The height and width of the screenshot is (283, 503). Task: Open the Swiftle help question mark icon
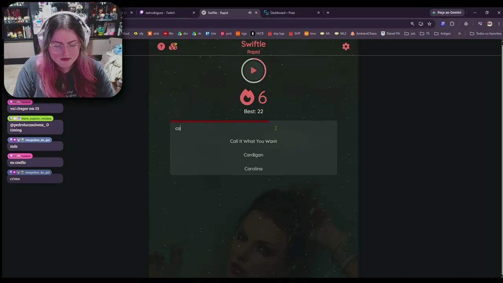tap(161, 47)
